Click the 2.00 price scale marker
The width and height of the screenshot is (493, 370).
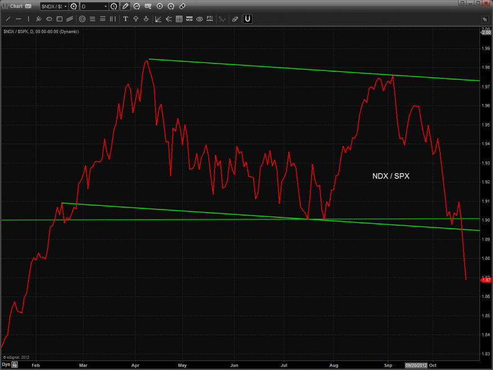tap(486, 32)
